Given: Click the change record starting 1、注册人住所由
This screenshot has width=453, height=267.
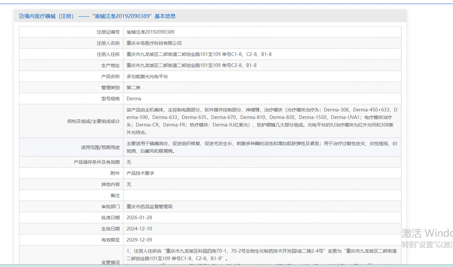Looking at the screenshot, I should point(262,255).
